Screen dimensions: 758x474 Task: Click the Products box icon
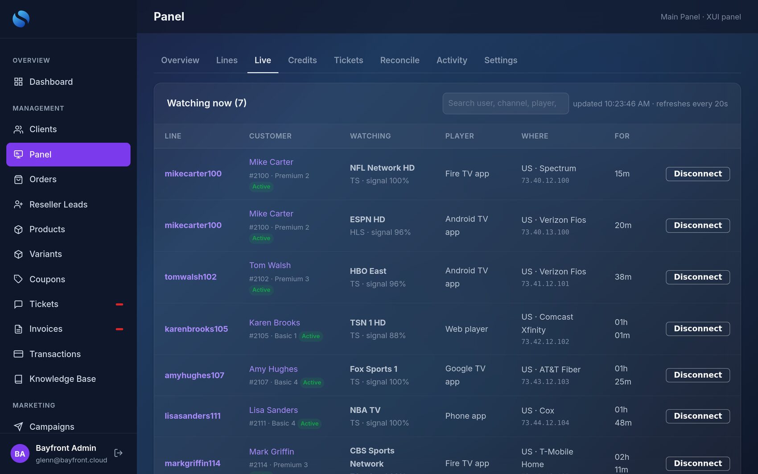(18, 229)
